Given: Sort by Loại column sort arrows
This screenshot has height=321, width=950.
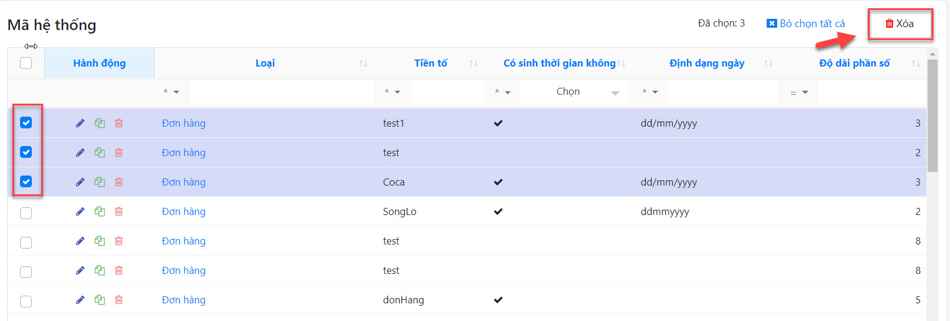Looking at the screenshot, I should [x=363, y=63].
